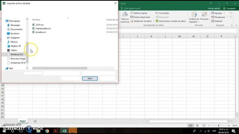Image resolution: width=239 pixels, height=134 pixels.
Task: Open Desagrupar dropdown arrow
Action: [227, 17]
